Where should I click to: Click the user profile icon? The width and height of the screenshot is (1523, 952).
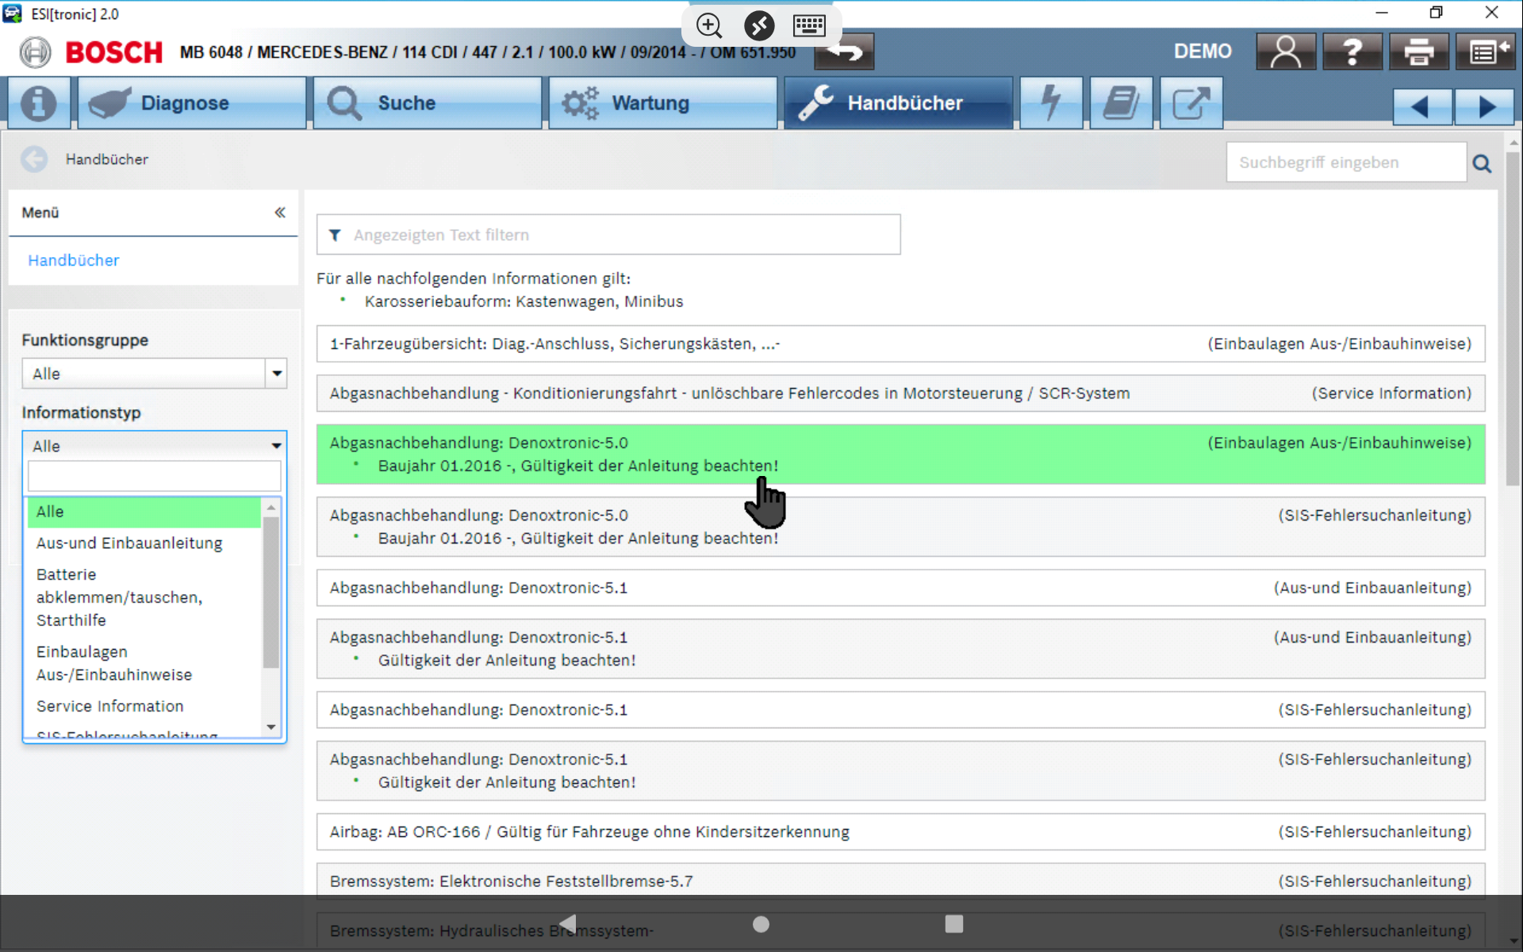1286,52
